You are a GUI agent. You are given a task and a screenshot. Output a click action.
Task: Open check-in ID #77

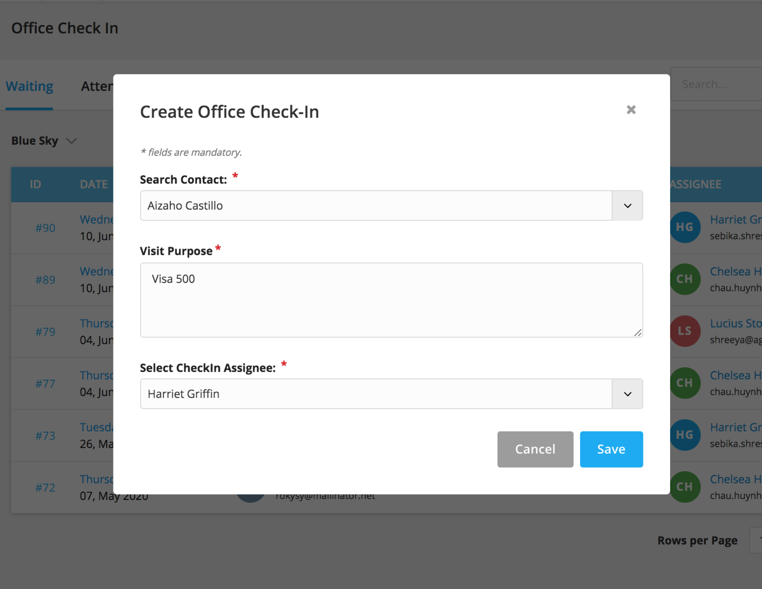coord(45,383)
